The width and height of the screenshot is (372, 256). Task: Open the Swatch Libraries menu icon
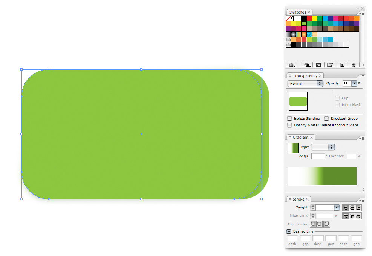[292, 65]
